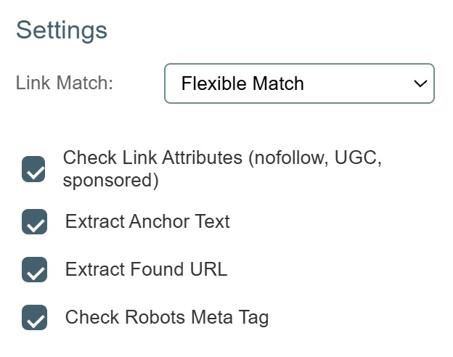Click the checkmark icon beside Check Link Attributes
Viewport: 453px width, 357px height.
pos(35,172)
